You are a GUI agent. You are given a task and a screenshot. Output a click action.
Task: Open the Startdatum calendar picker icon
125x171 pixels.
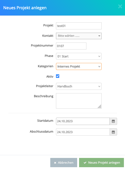tap(113, 121)
